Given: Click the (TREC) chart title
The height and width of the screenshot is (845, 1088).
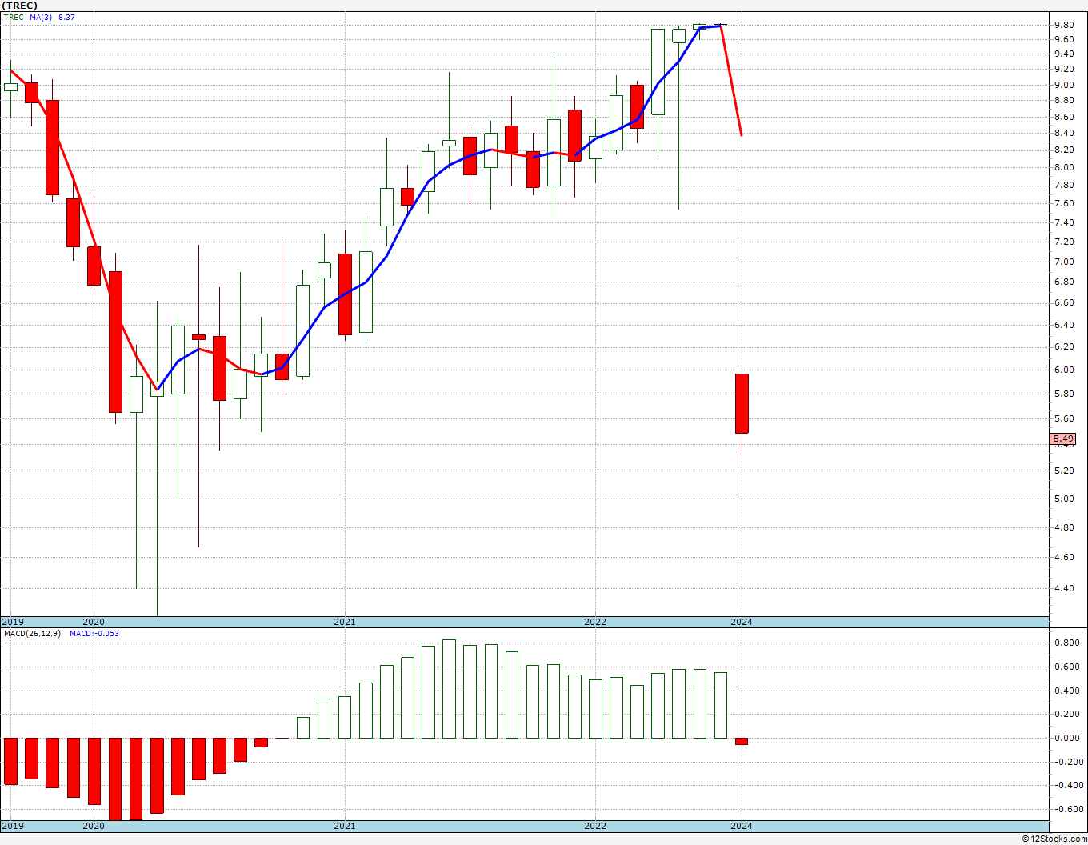Looking at the screenshot, I should pyautogui.click(x=20, y=6).
